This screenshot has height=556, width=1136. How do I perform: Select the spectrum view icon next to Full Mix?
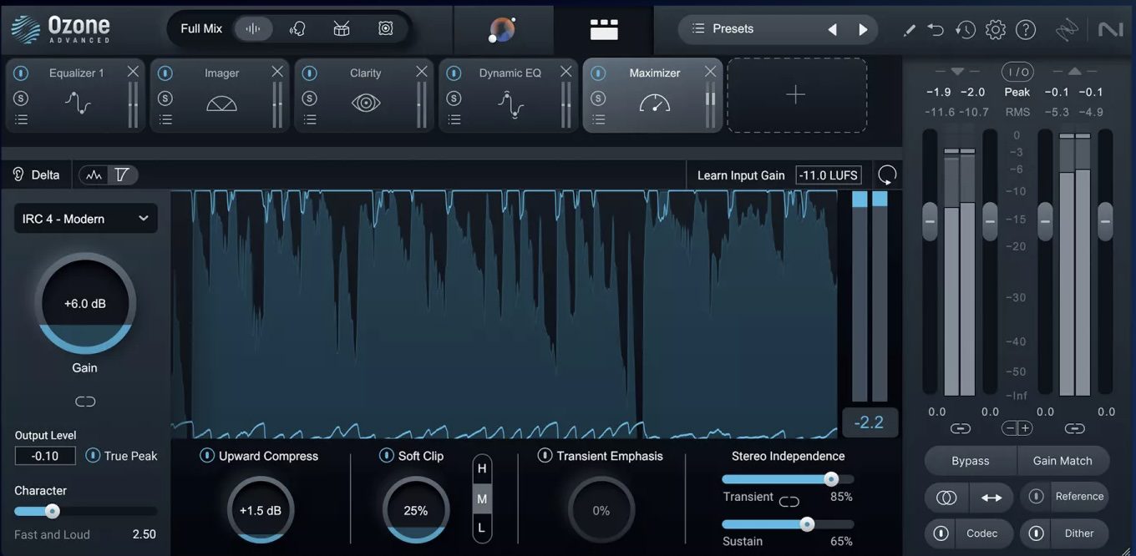[x=254, y=28]
